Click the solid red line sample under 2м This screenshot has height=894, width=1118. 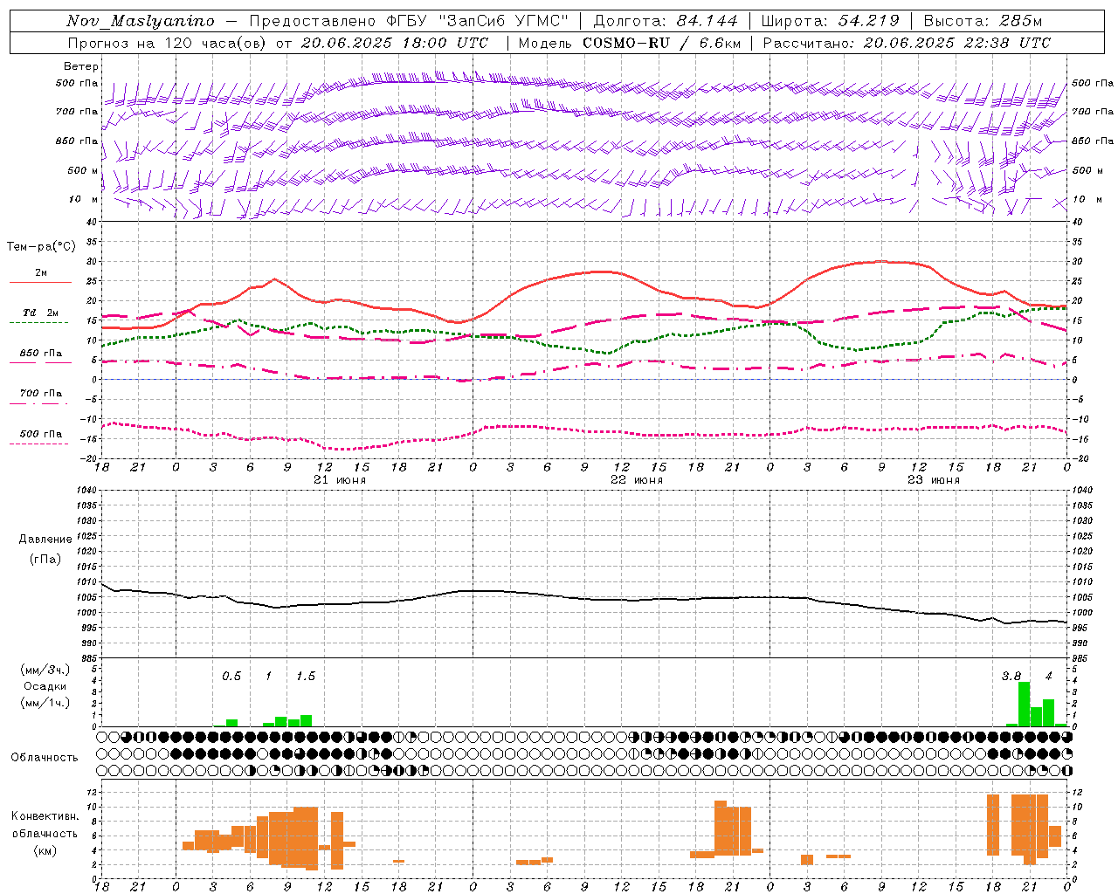40,282
